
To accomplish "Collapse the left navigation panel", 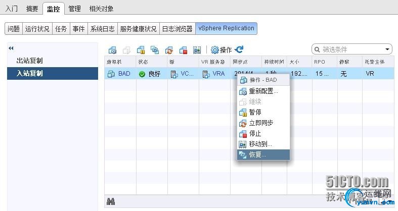I will [x=11, y=48].
